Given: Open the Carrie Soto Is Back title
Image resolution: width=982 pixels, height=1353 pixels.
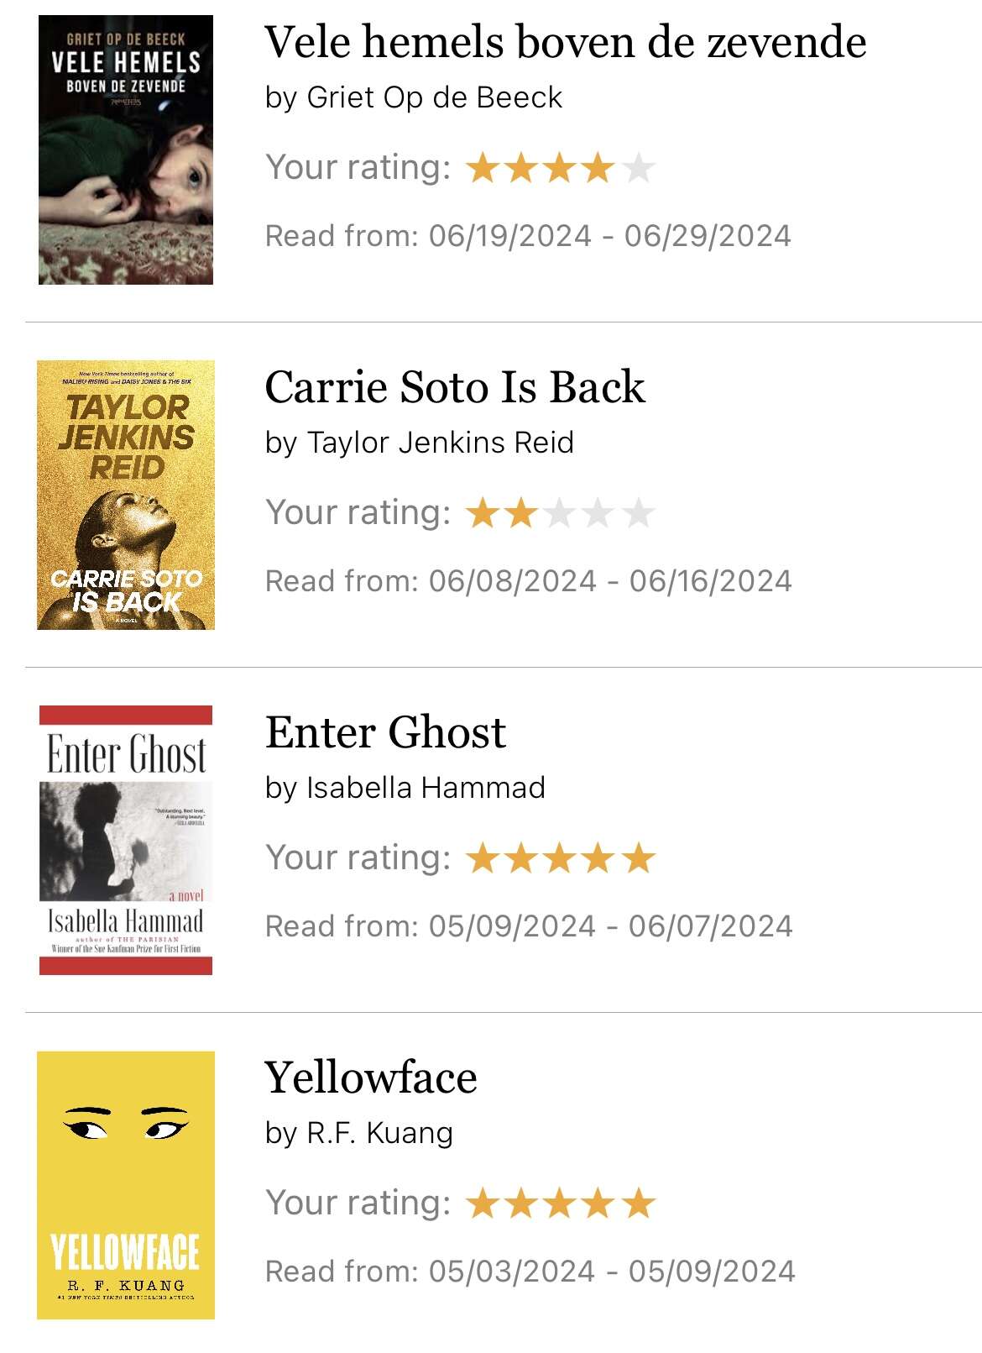Looking at the screenshot, I should [x=455, y=387].
